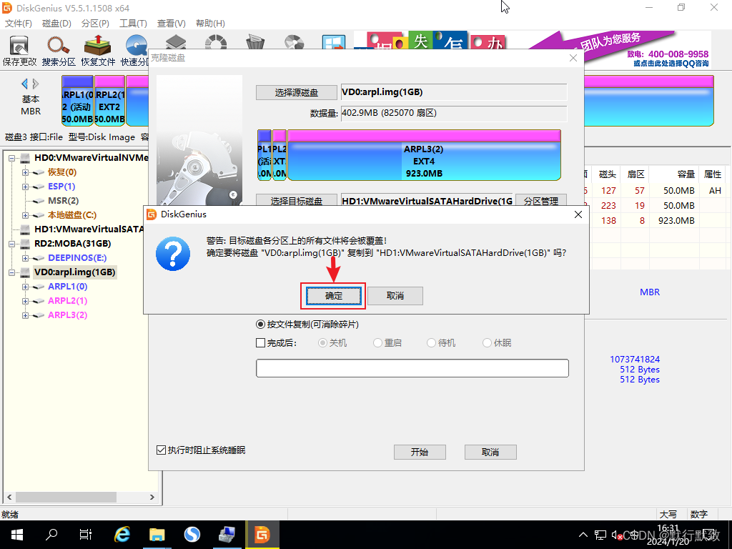Expand the ARPL1(0) tree node
Image resolution: width=732 pixels, height=549 pixels.
coord(26,287)
